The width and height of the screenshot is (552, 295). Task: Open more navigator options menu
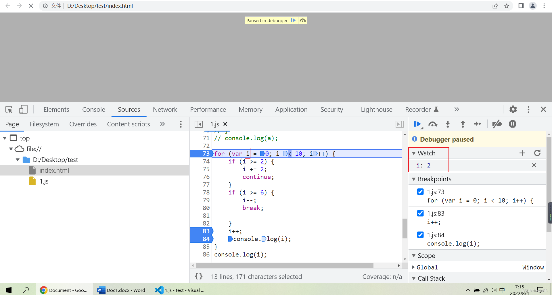tap(181, 124)
